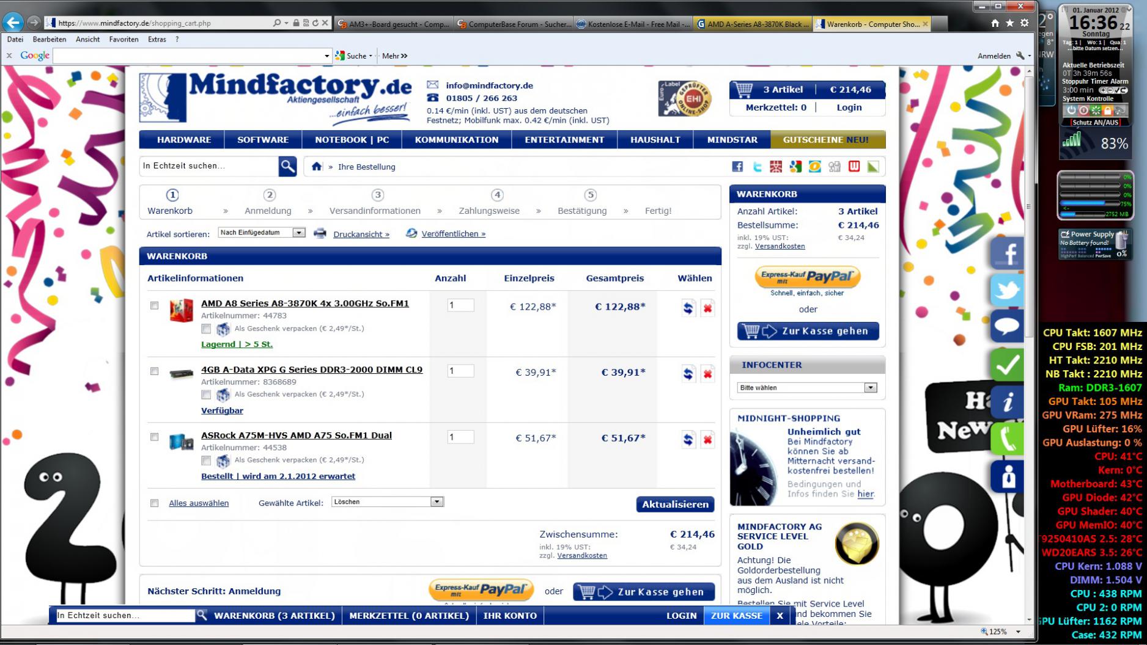The height and width of the screenshot is (645, 1147).
Task: Select checkbox for AMD A8 Series item
Action: (155, 305)
